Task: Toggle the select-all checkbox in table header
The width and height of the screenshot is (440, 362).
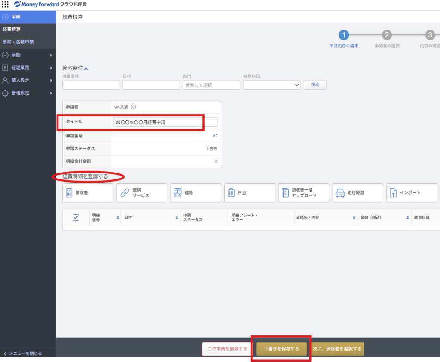Action: [x=76, y=218]
